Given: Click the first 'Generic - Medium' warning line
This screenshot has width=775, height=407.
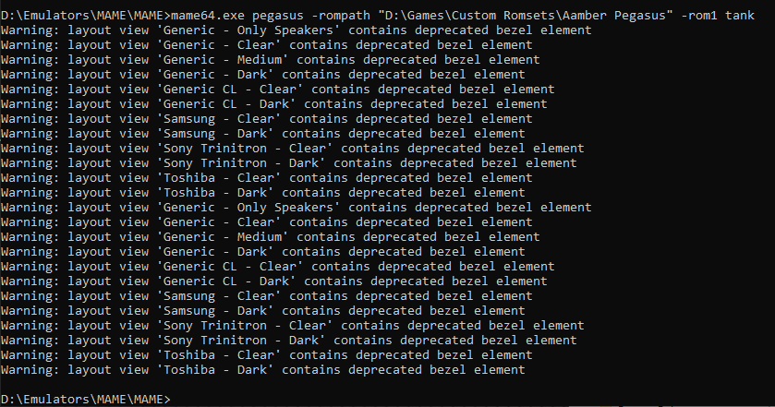Looking at the screenshot, I should (271, 60).
